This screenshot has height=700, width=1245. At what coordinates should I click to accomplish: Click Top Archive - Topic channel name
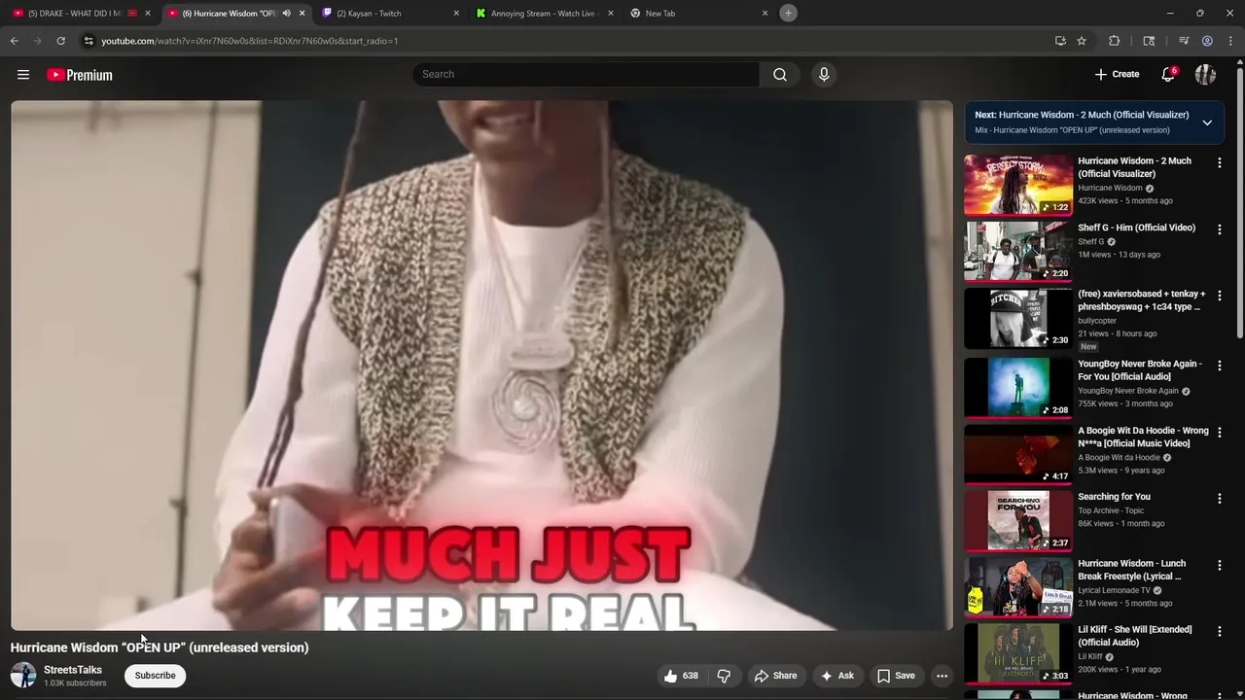click(1111, 510)
